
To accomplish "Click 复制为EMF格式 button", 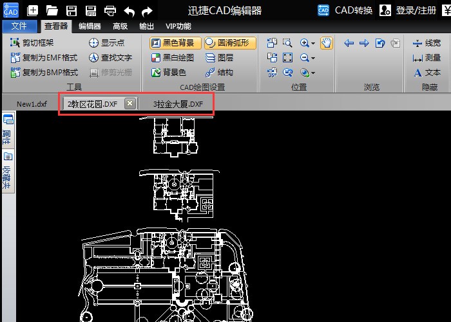I will [44, 58].
